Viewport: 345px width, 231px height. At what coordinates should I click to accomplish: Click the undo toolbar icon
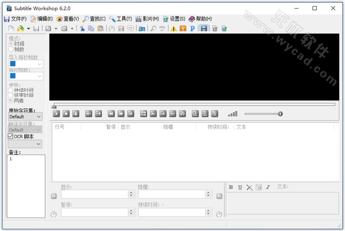[48, 28]
